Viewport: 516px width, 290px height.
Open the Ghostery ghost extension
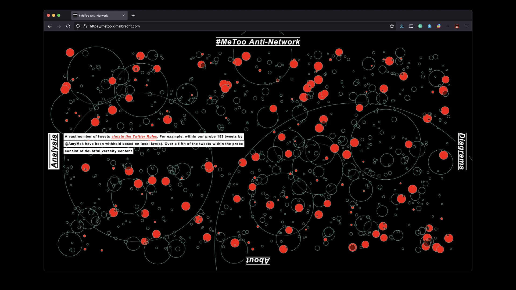pos(429,26)
